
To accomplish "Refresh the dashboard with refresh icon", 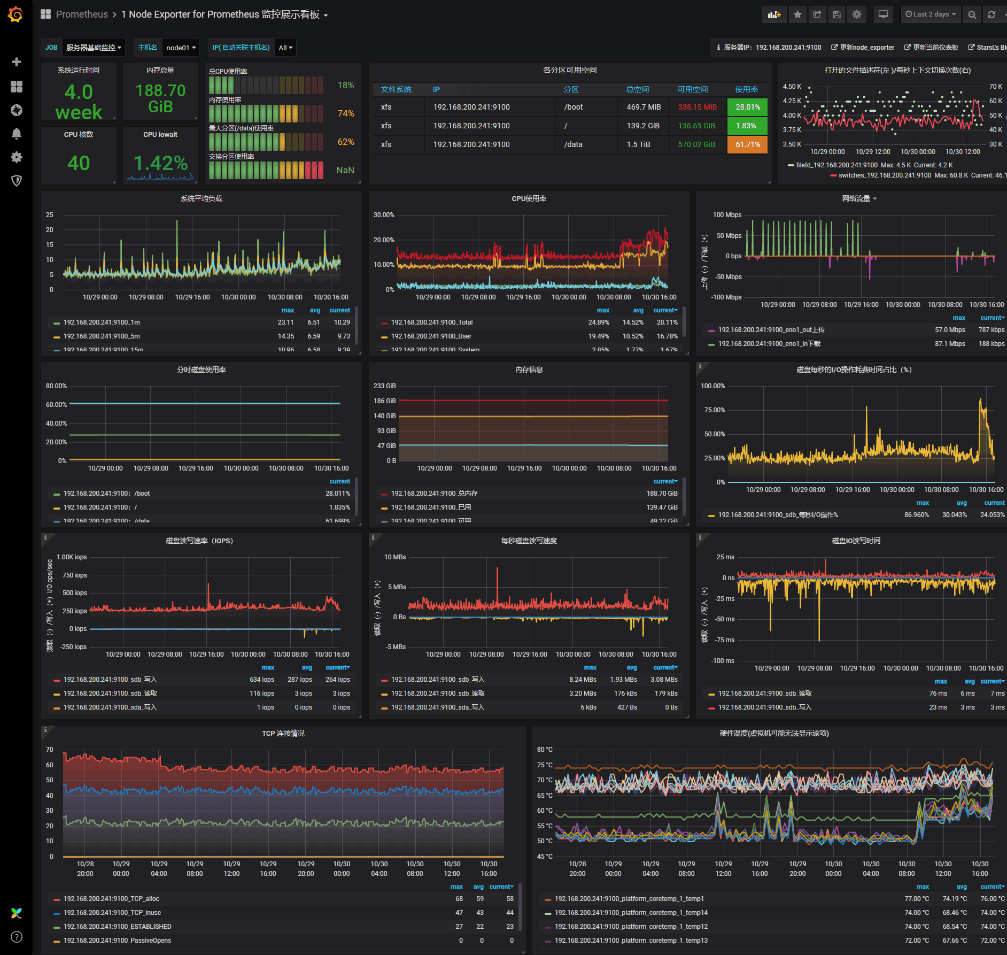I will point(992,14).
